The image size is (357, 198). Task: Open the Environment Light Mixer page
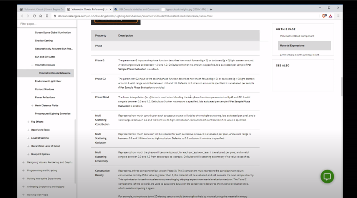[x=48, y=81]
